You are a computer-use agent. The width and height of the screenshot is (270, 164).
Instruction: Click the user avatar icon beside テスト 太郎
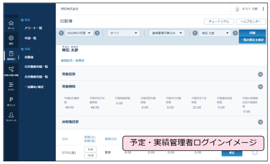pyautogui.click(x=237, y=9)
